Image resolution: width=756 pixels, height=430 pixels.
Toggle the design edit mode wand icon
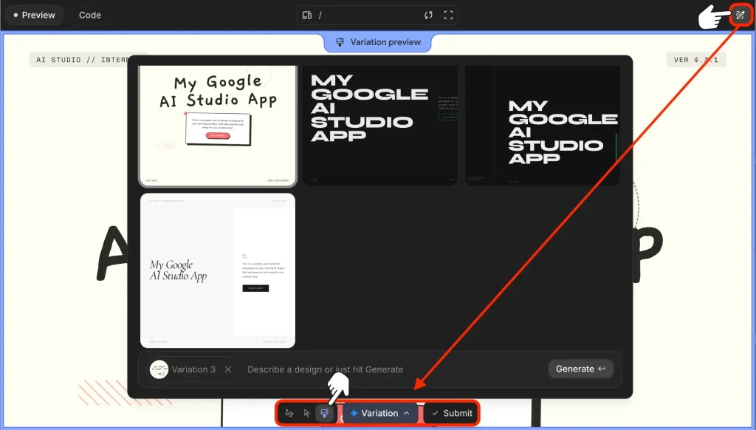740,16
